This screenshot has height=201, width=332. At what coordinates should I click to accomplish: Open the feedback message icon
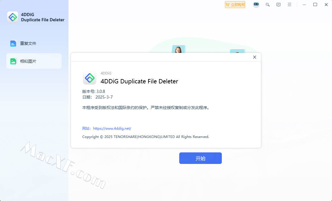point(278,5)
